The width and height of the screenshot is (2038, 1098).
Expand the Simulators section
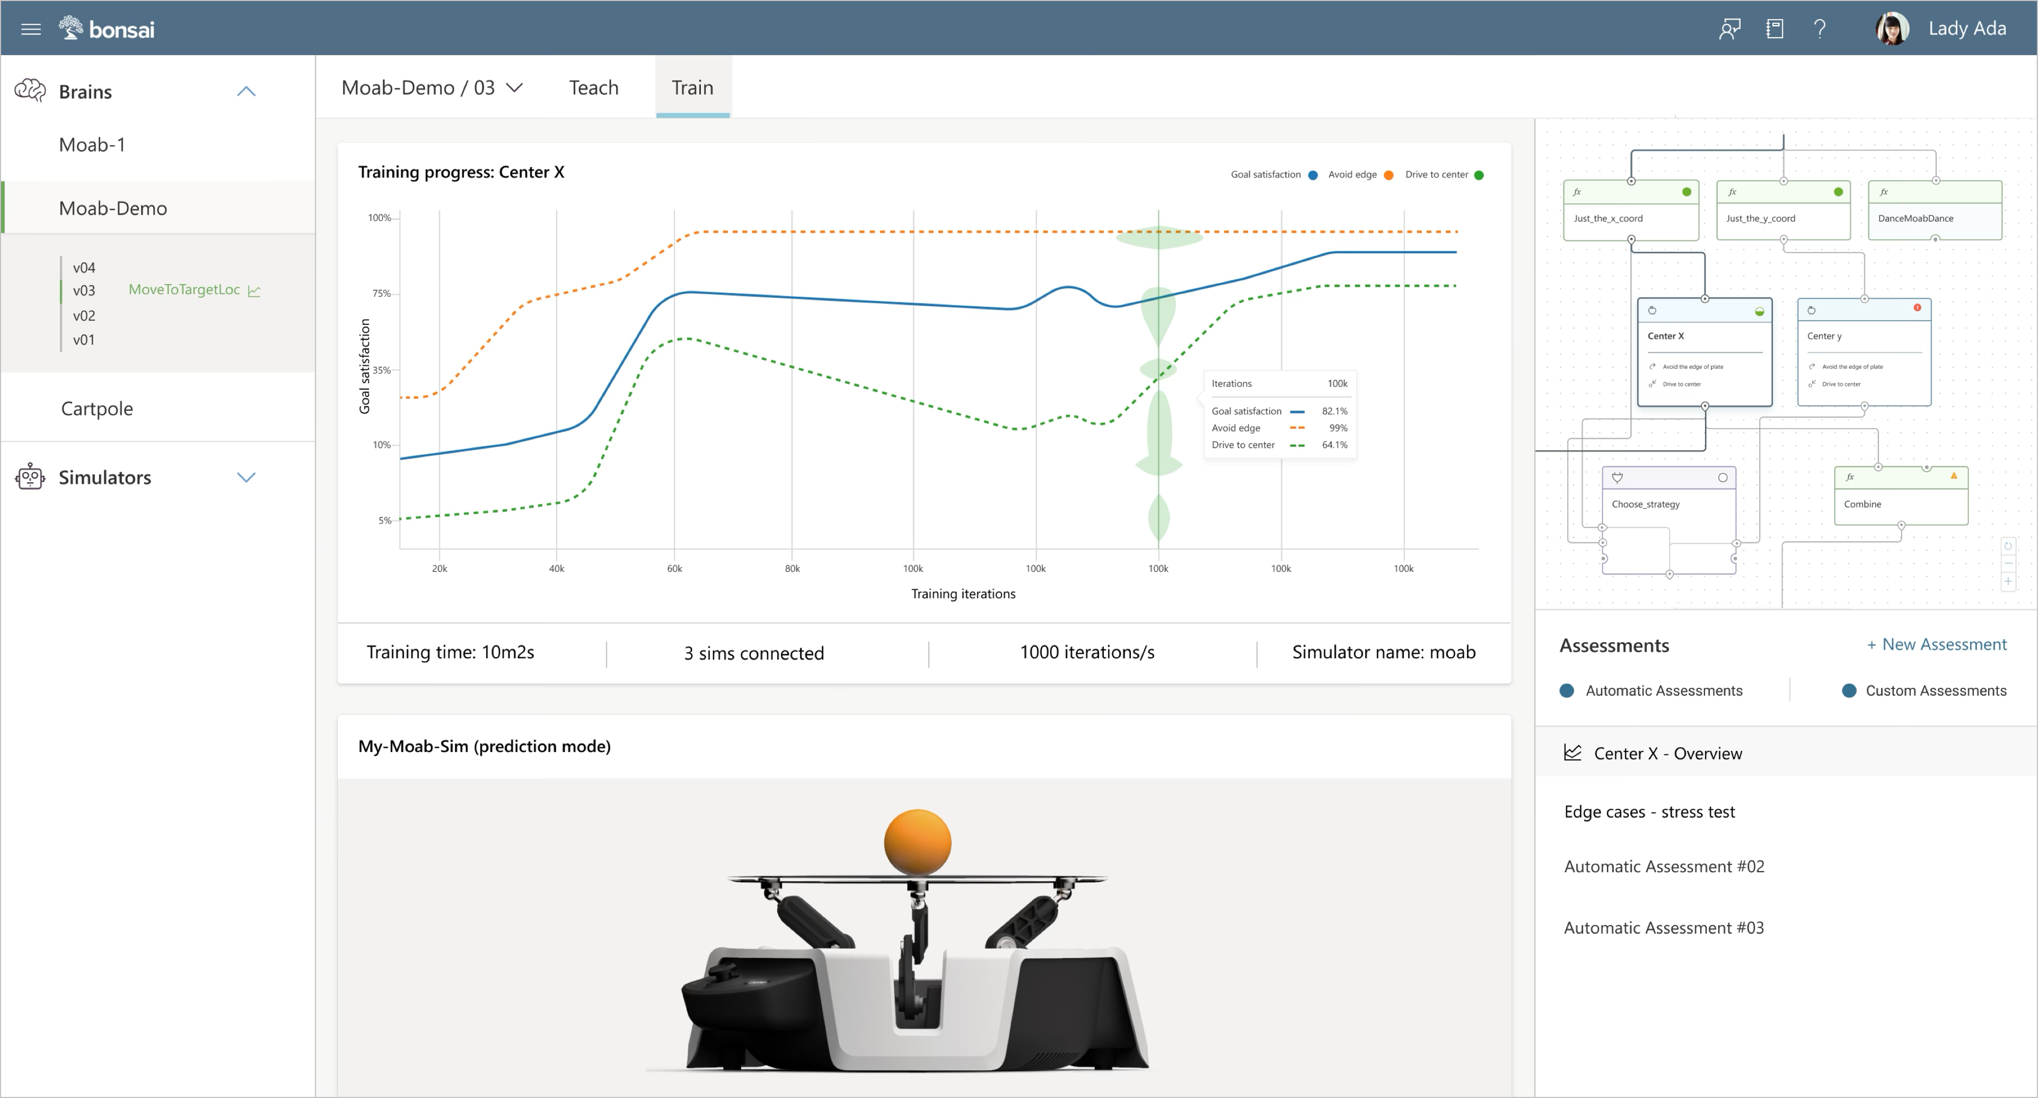pos(246,477)
